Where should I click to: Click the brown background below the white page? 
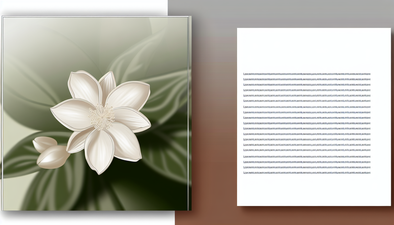[x=287, y=216]
